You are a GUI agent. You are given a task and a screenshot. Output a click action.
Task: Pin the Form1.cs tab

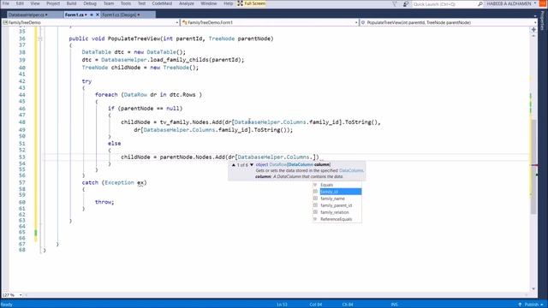92,15
